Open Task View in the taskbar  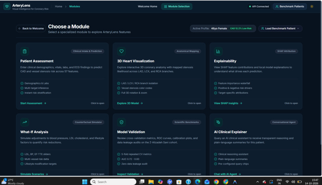click(142, 182)
